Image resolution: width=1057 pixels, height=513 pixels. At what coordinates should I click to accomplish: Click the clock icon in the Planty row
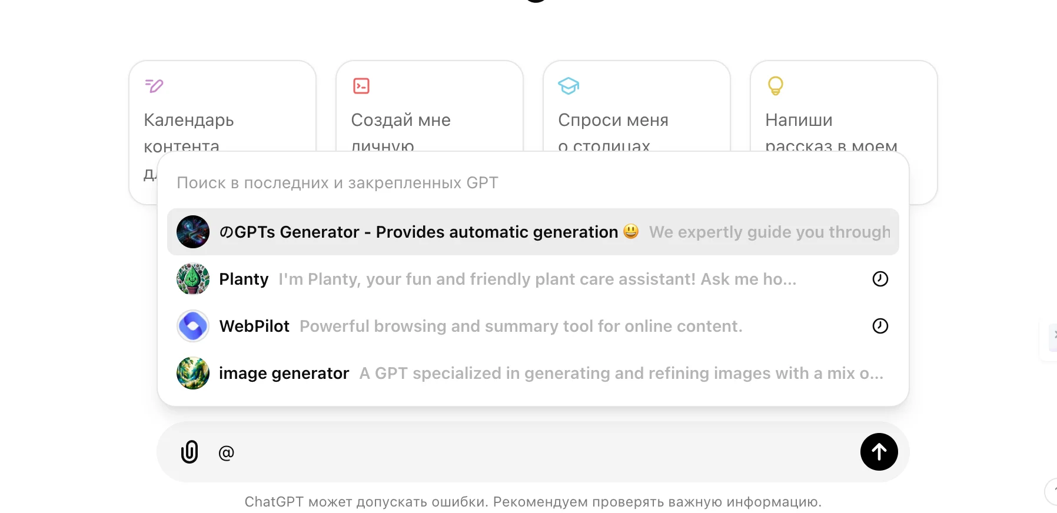click(880, 279)
